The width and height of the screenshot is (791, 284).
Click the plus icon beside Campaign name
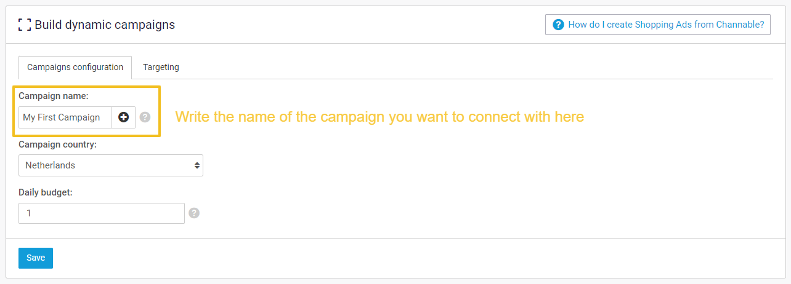tap(124, 117)
